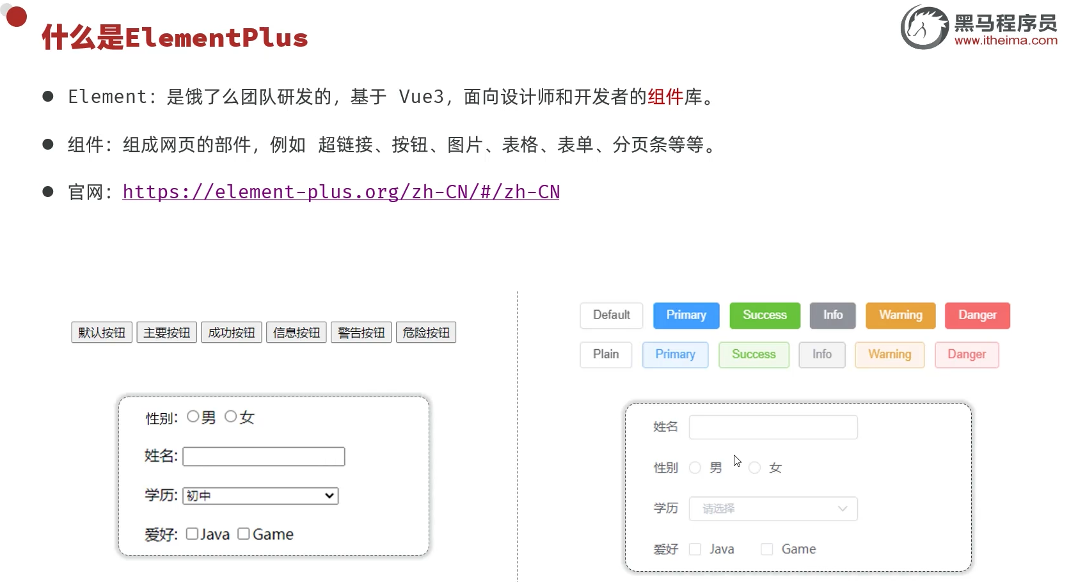Check the Game checkbox in left native form
This screenshot has width=1078, height=582.
pos(244,533)
